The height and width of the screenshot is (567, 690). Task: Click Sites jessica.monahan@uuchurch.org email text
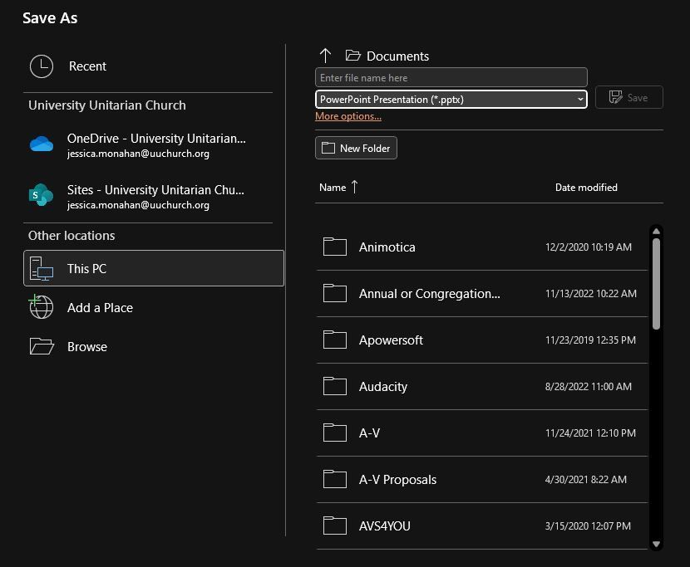pos(138,205)
